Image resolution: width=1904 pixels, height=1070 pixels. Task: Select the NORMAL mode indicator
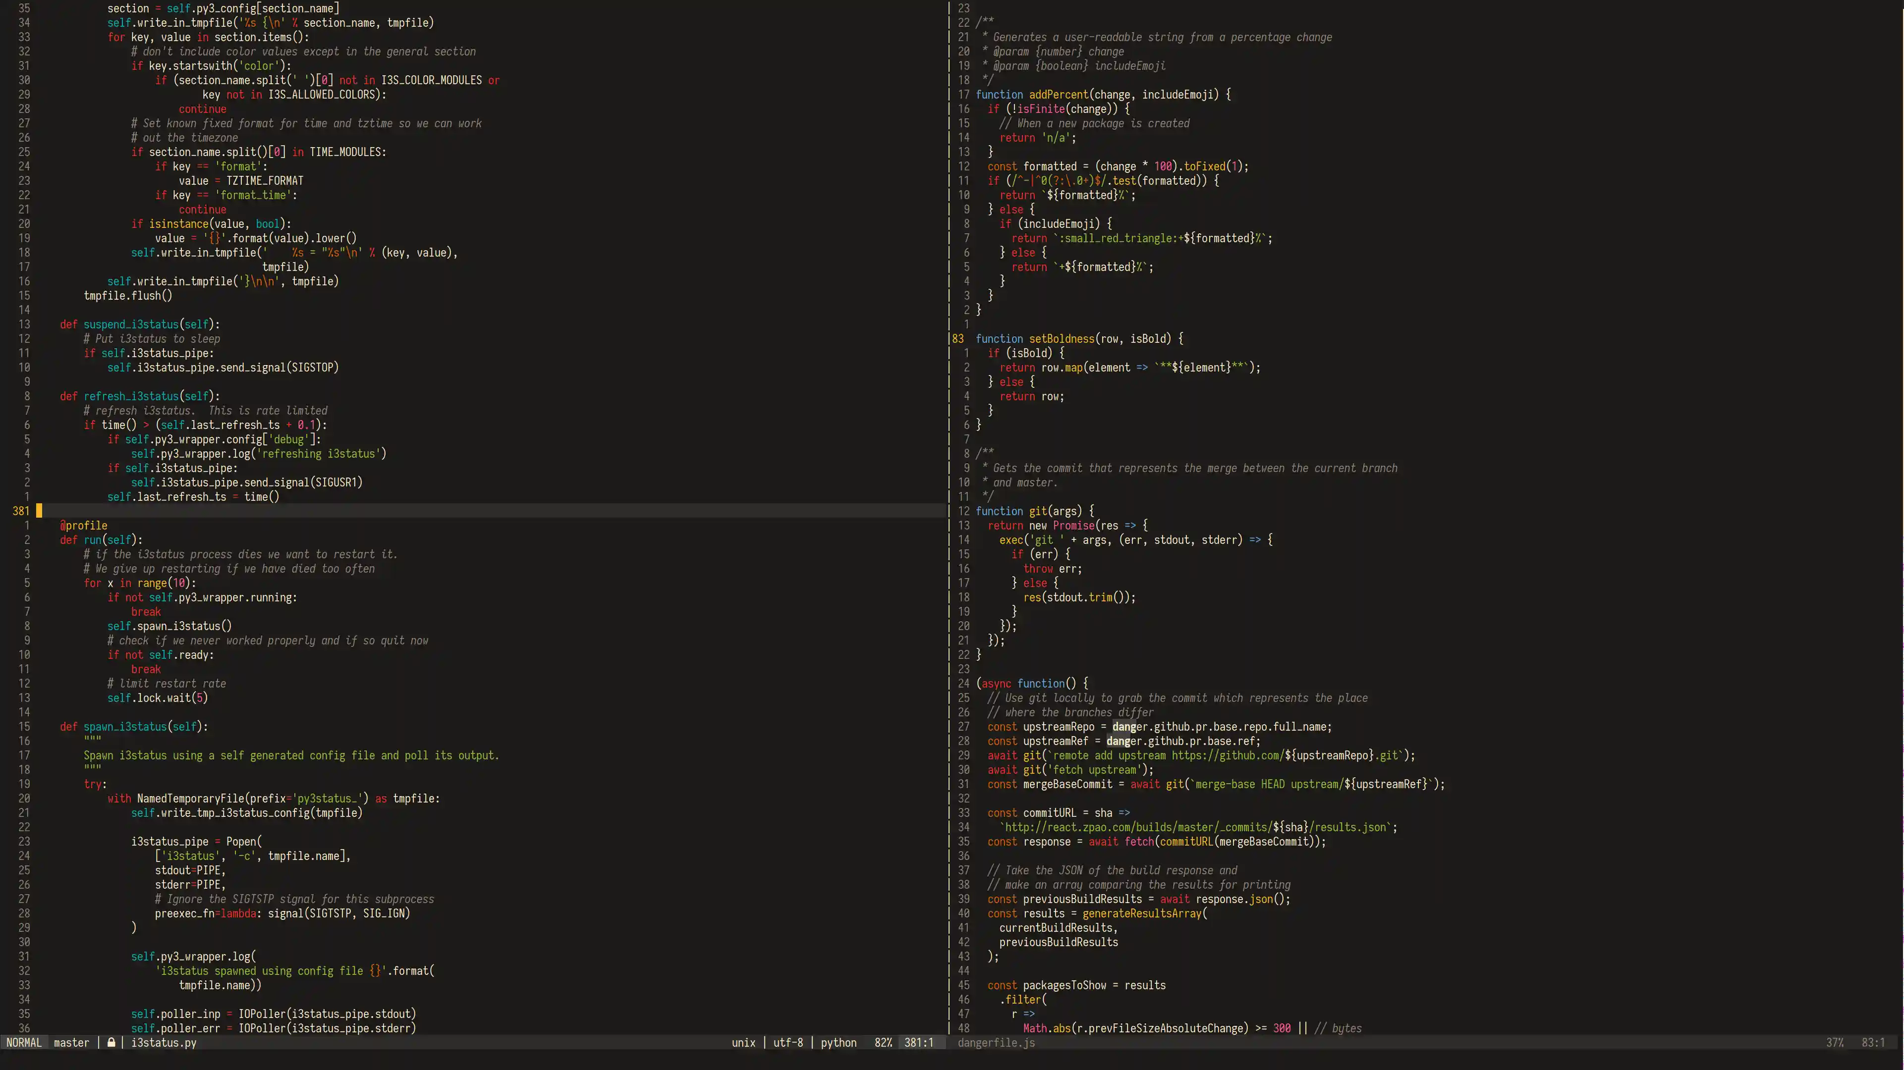click(x=24, y=1043)
